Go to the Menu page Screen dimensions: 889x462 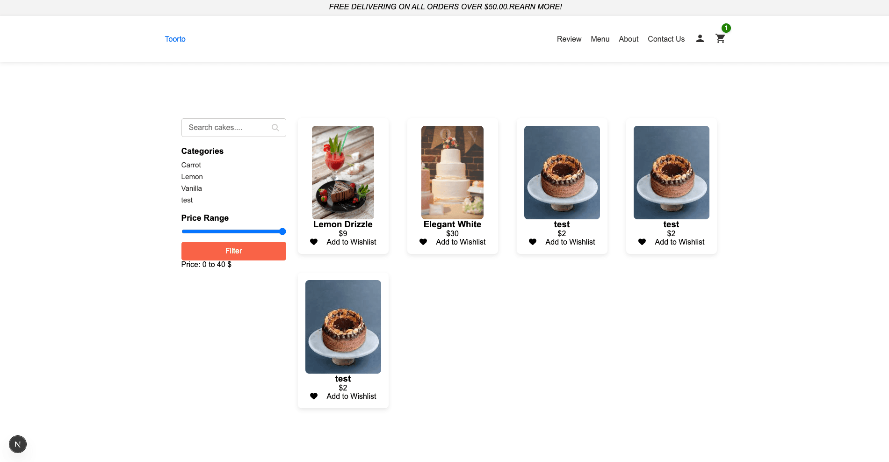coord(600,39)
